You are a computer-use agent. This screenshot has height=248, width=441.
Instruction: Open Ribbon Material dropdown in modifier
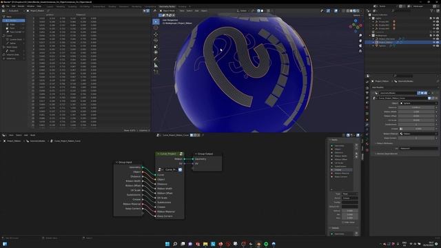click(418, 134)
